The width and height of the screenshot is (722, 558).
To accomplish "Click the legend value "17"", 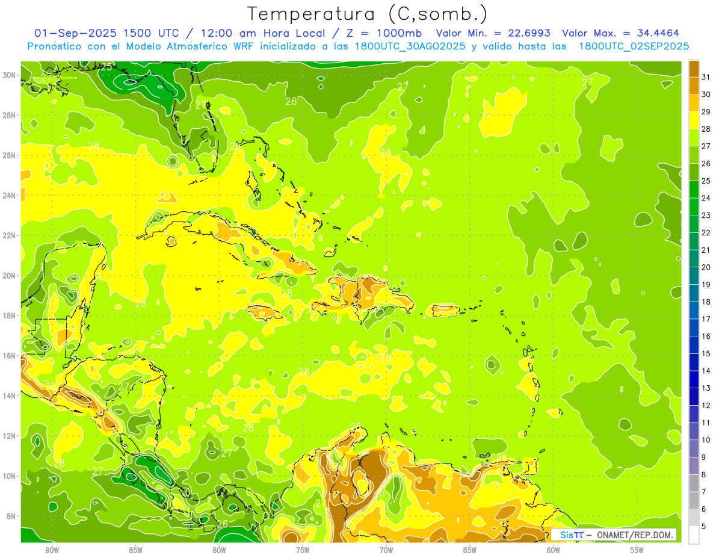I will pos(706,319).
